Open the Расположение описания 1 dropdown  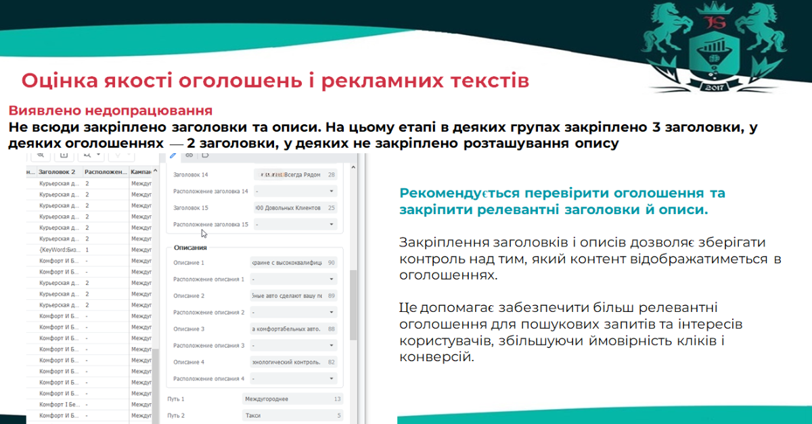pyautogui.click(x=292, y=277)
